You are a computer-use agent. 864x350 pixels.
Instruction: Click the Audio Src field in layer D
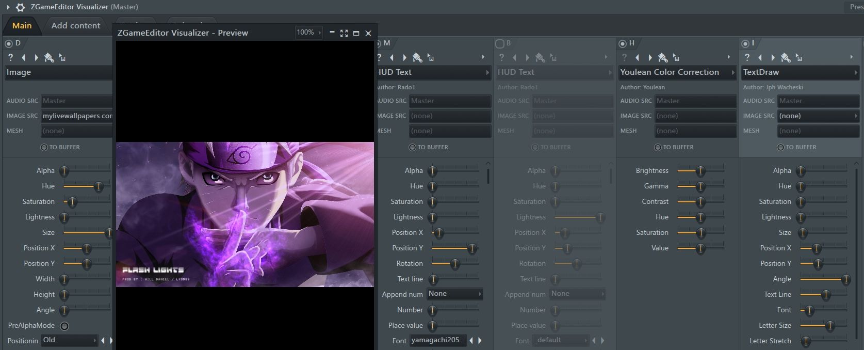click(76, 101)
